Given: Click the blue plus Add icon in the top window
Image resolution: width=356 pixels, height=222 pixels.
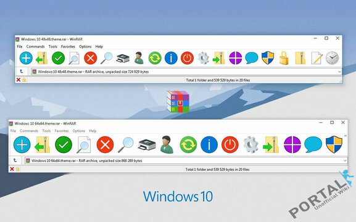Looking at the screenshot, I should pos(26,58).
